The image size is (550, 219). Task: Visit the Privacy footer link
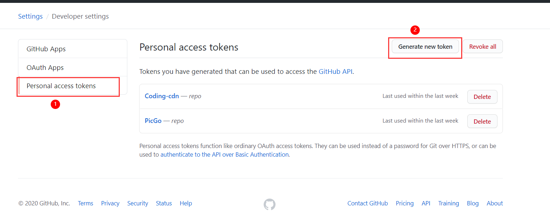[110, 203]
